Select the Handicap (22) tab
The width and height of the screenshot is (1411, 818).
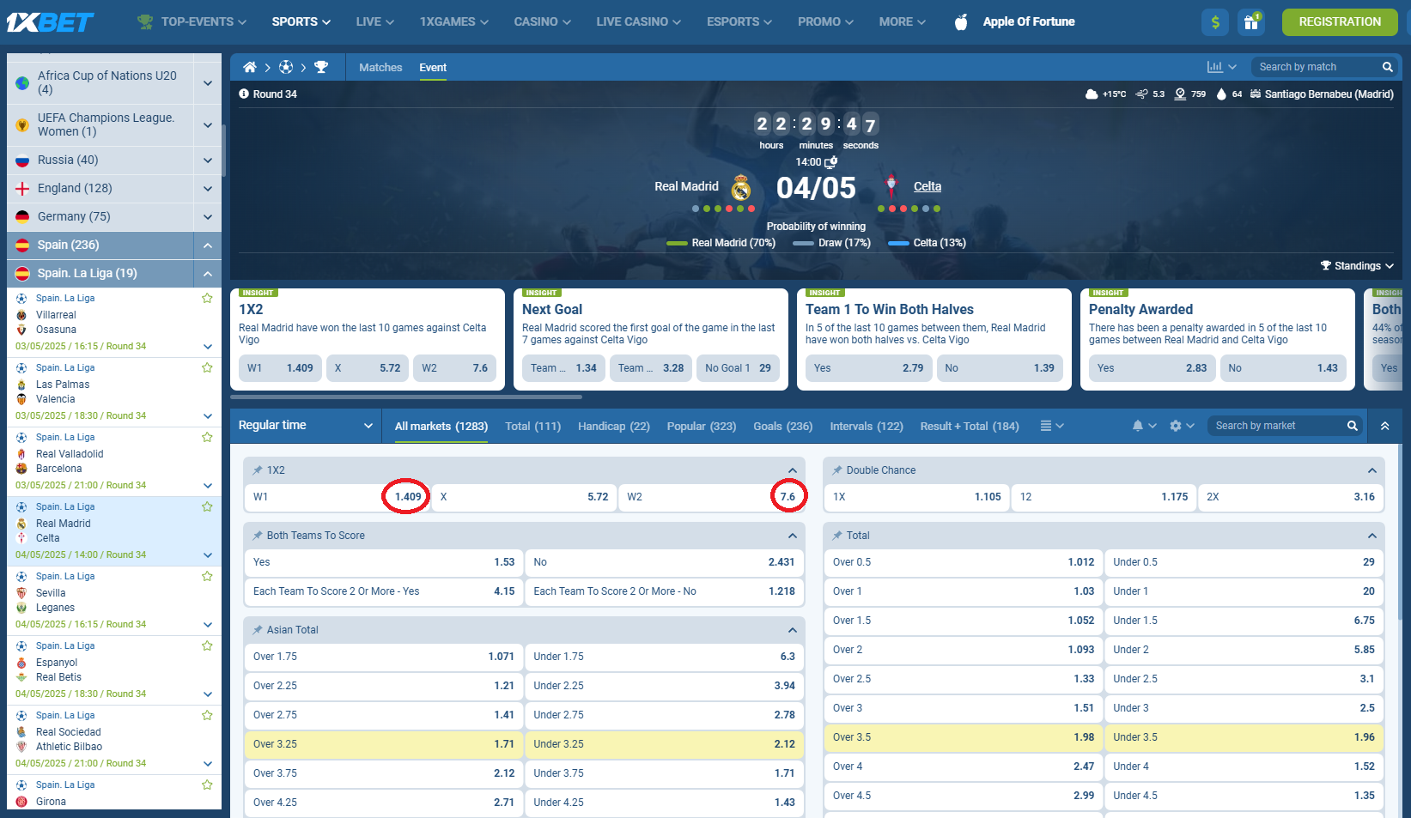[613, 426]
